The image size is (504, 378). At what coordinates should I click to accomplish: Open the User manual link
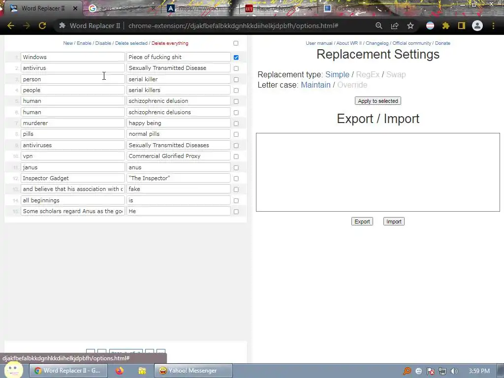[319, 43]
